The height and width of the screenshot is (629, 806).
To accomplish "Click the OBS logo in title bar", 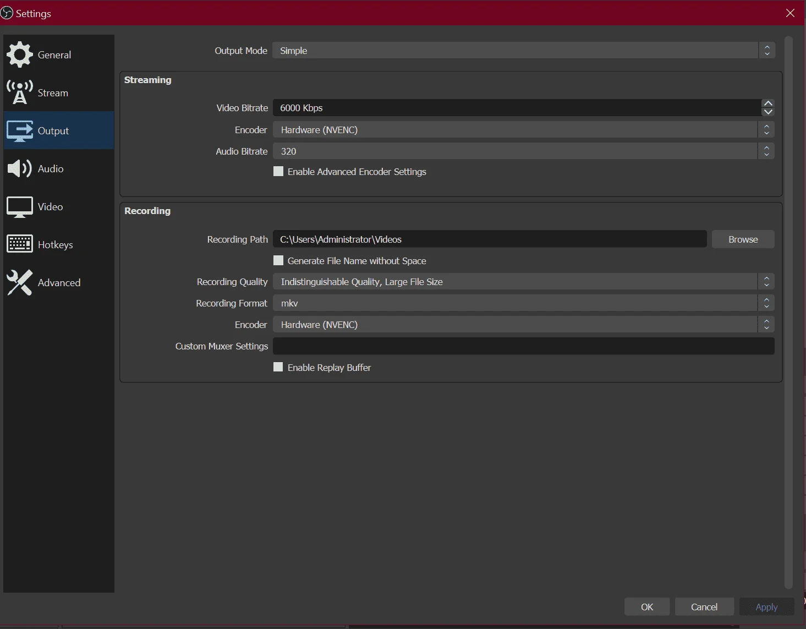I will coord(6,13).
